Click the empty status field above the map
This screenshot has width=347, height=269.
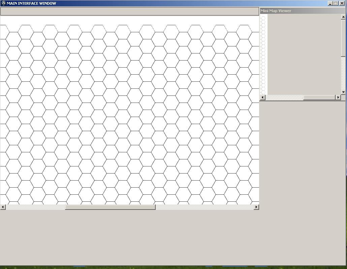click(x=130, y=11)
